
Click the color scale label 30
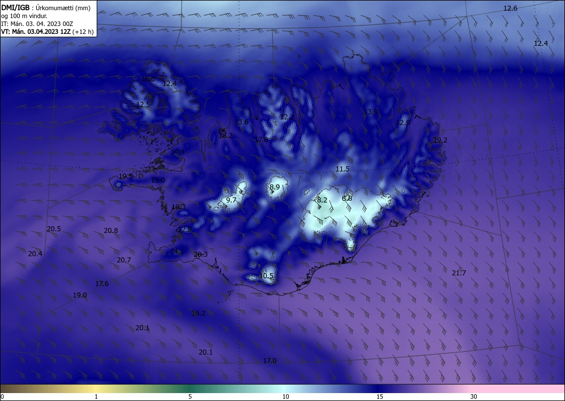point(474,396)
